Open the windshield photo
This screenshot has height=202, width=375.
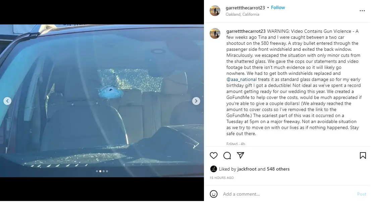coord(102,101)
